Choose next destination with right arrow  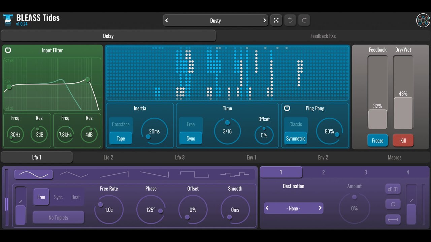tap(320, 208)
